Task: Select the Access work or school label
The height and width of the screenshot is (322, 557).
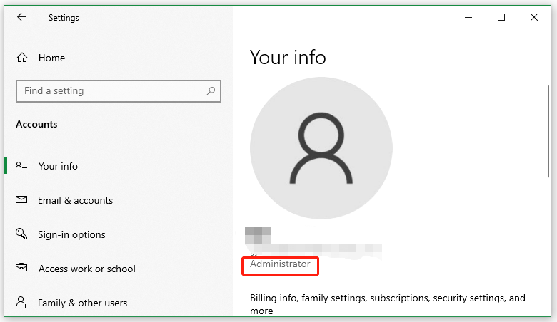Action: (x=86, y=269)
